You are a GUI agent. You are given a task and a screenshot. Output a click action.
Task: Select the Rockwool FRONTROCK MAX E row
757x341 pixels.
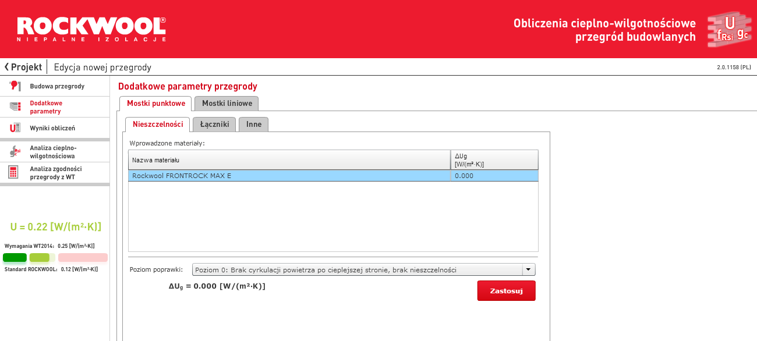tap(289, 176)
